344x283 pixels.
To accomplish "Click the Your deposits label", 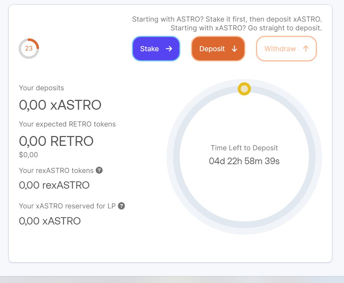I will 41,88.
